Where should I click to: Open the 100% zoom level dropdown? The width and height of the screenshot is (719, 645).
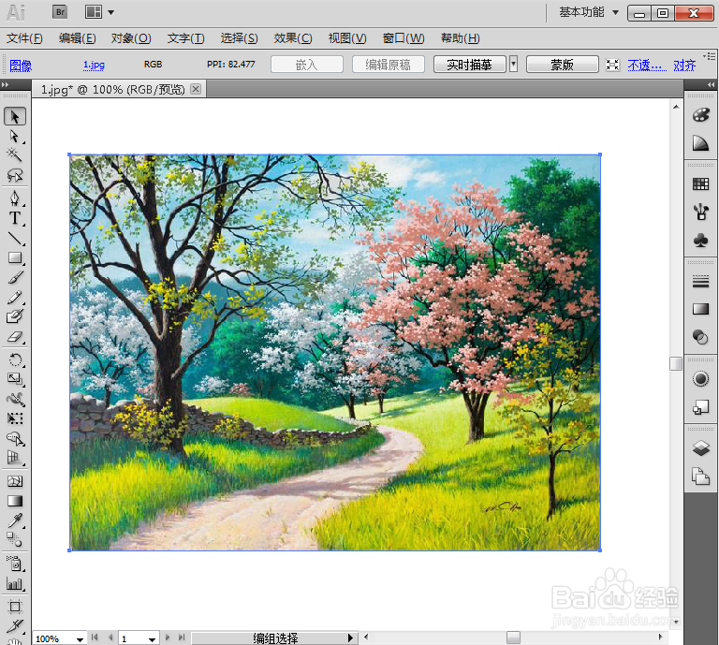click(80, 638)
